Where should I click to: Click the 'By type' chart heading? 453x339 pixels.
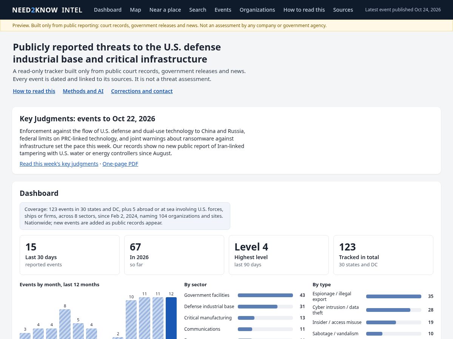(x=322, y=285)
